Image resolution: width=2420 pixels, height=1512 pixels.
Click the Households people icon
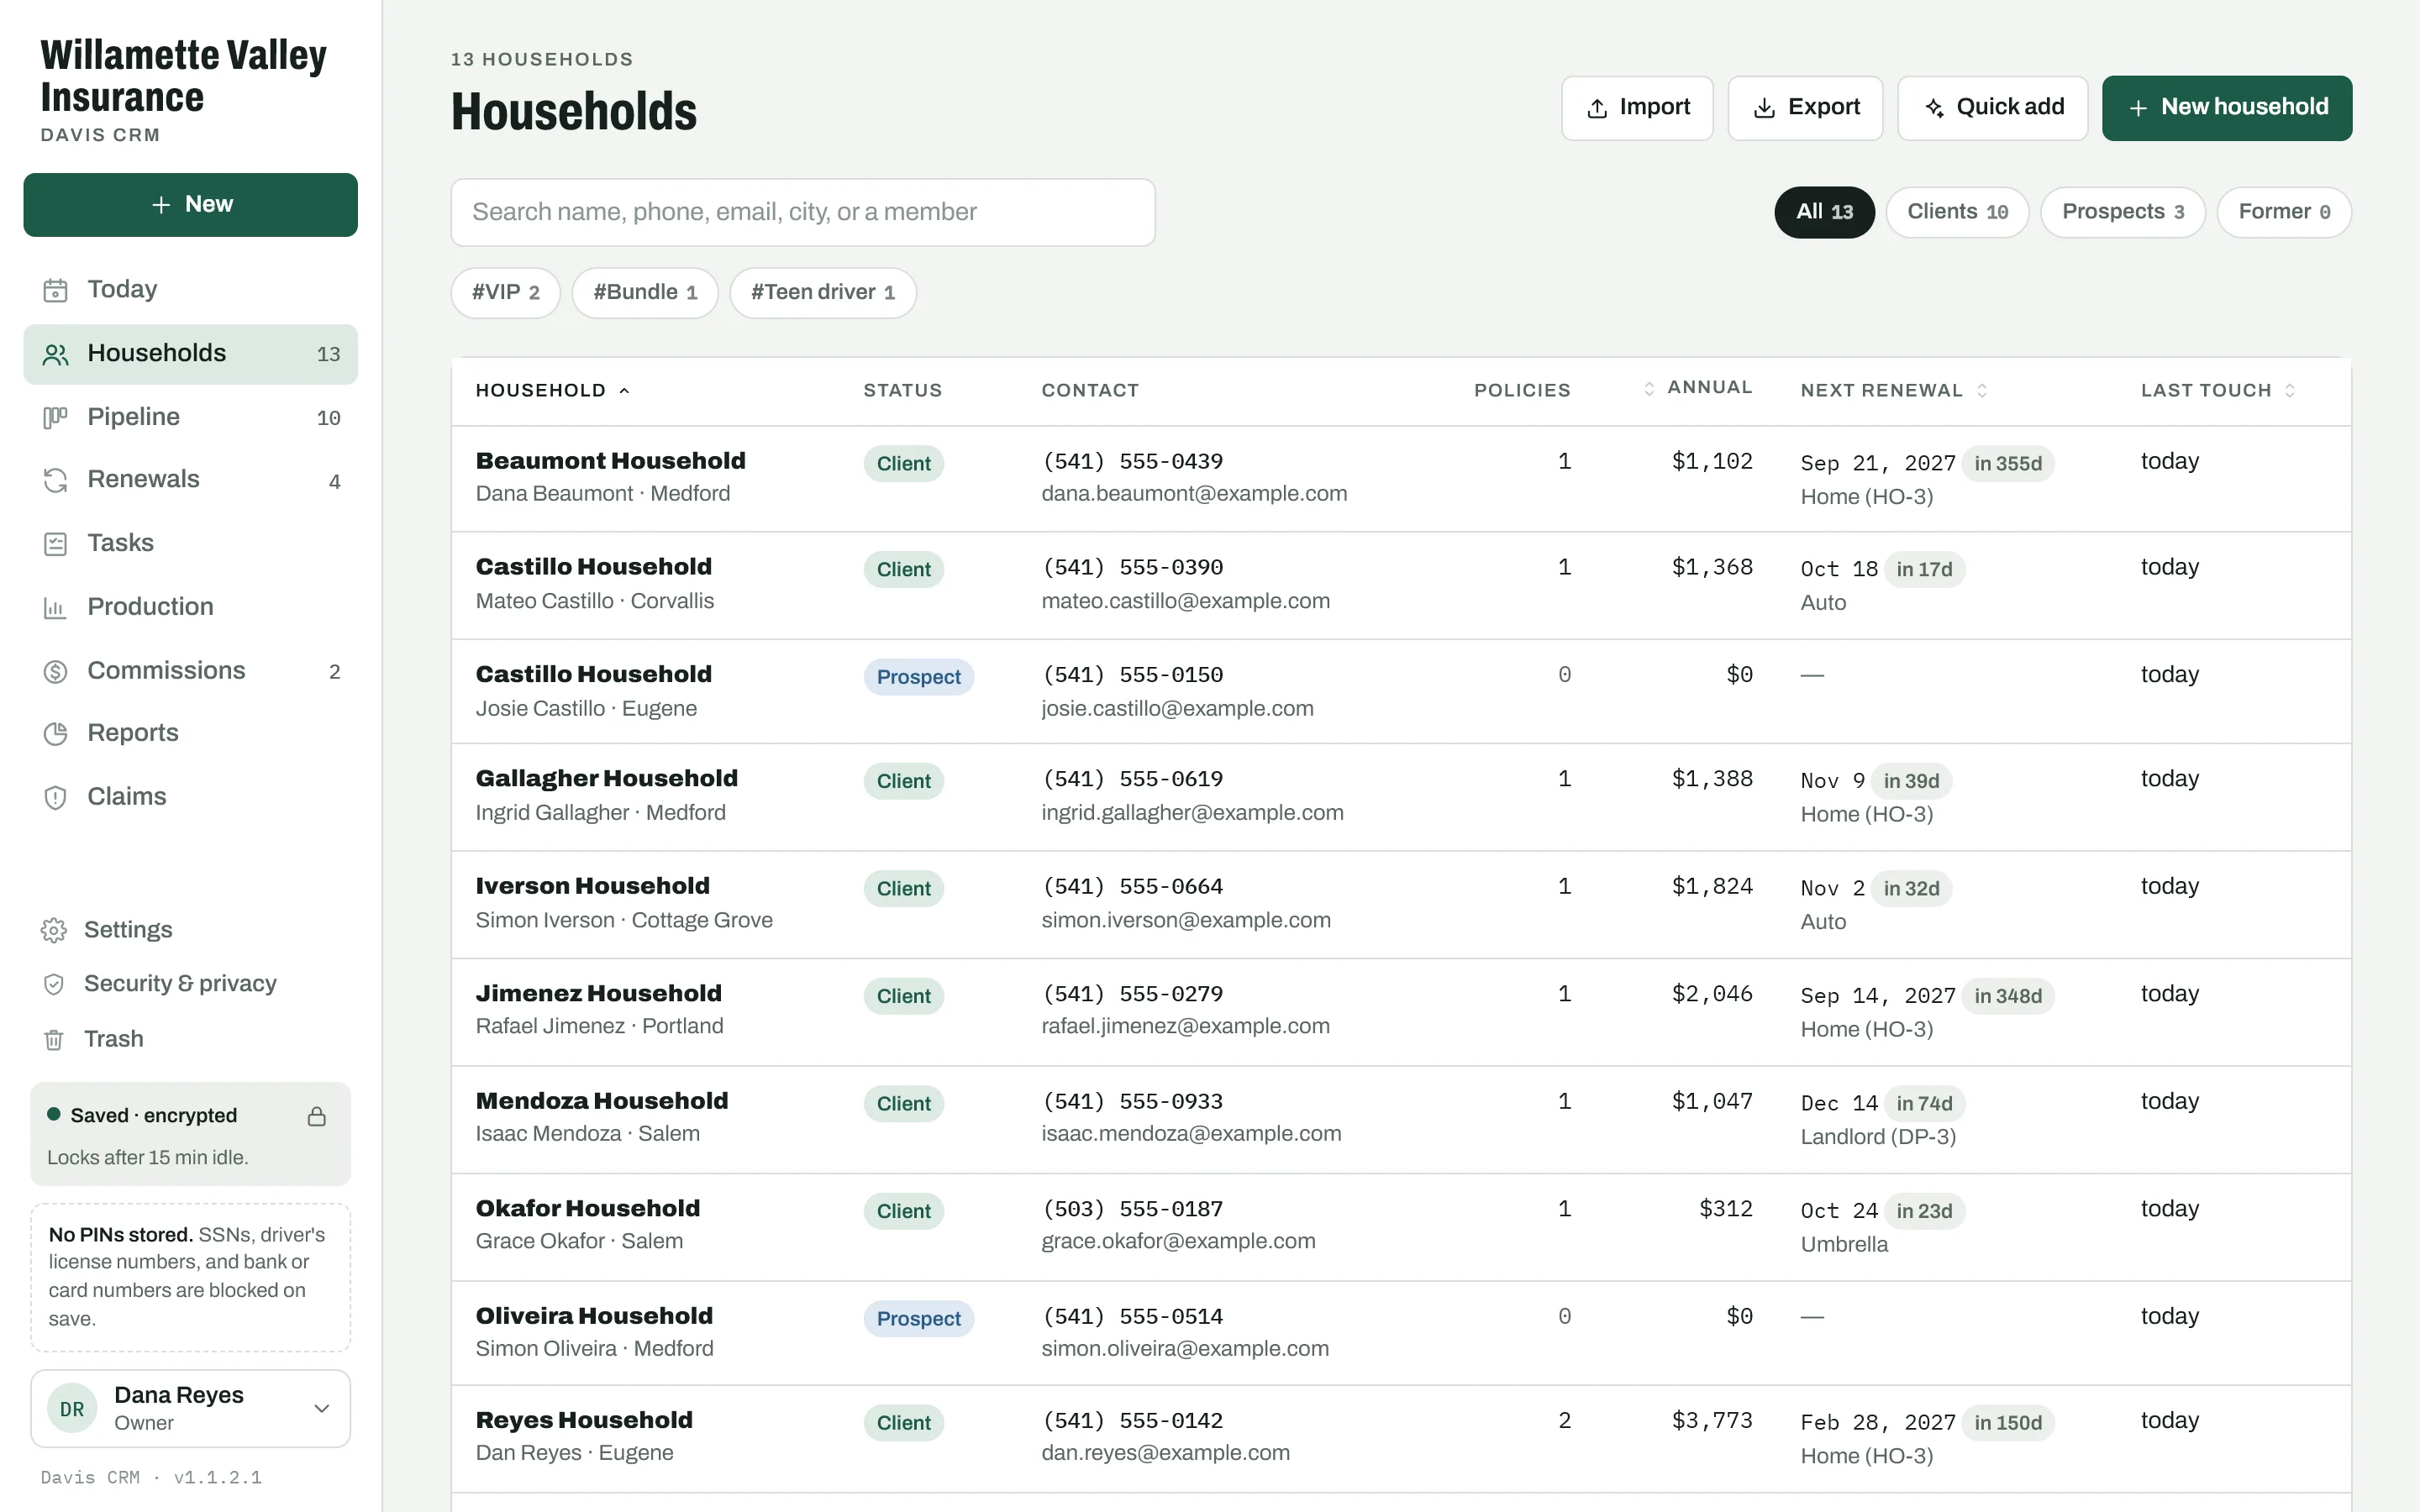55,354
